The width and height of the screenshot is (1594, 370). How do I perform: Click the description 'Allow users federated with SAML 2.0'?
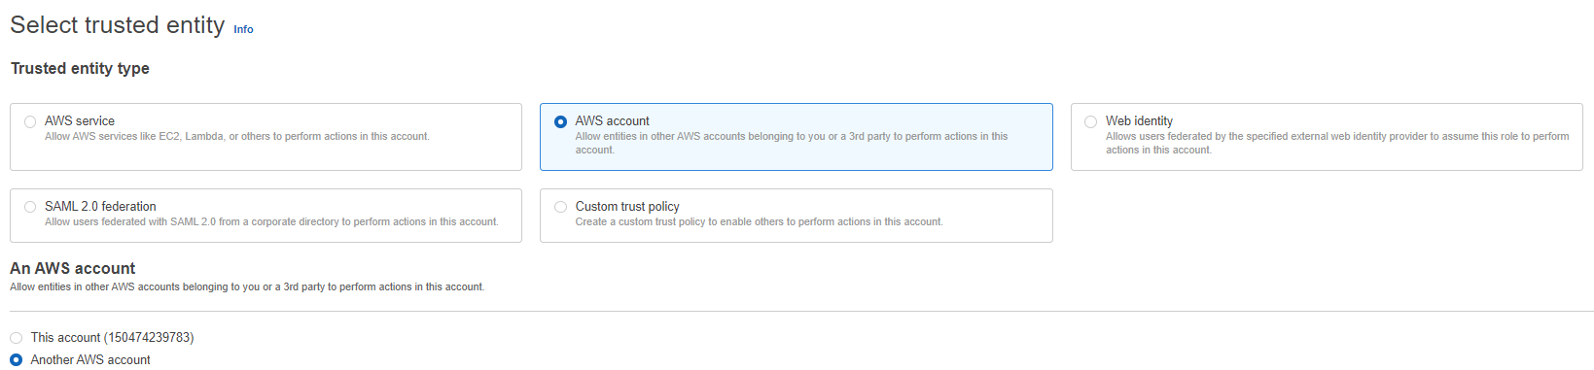[x=271, y=221]
